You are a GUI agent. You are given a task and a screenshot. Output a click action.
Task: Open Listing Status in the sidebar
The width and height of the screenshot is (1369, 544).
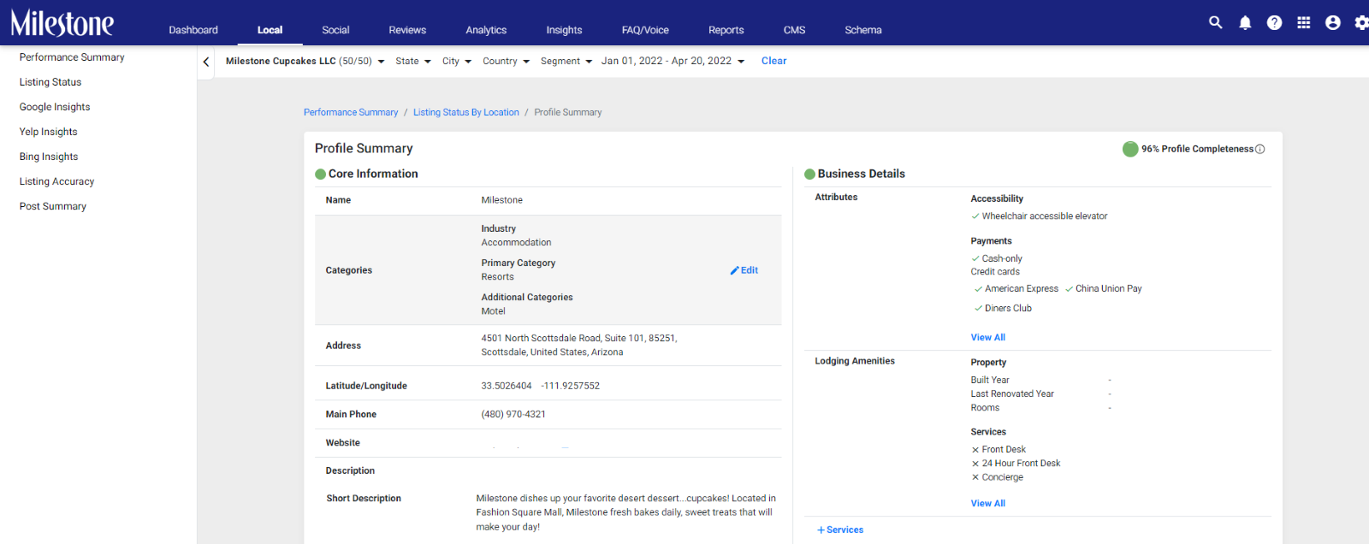[50, 82]
